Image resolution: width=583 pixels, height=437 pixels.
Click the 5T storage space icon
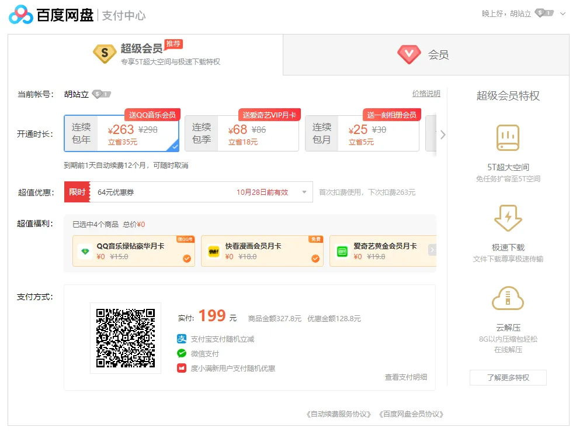tap(508, 137)
